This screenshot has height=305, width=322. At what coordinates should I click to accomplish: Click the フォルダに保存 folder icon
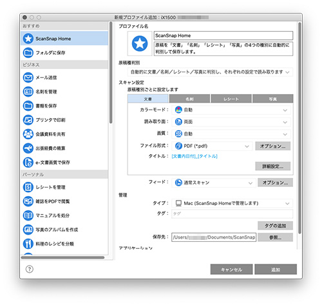[28, 53]
